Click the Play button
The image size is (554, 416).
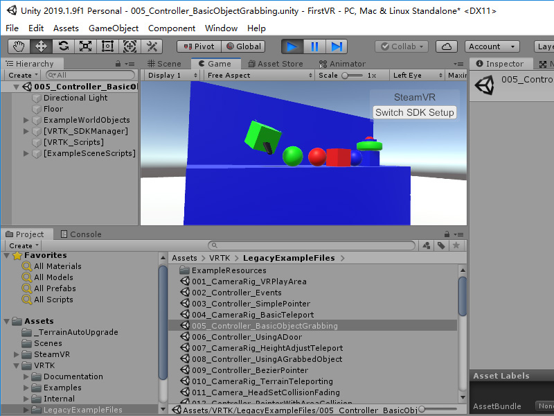point(292,46)
